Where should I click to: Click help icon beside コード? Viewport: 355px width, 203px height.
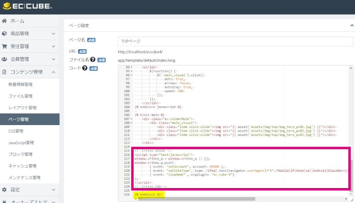pos(85,68)
